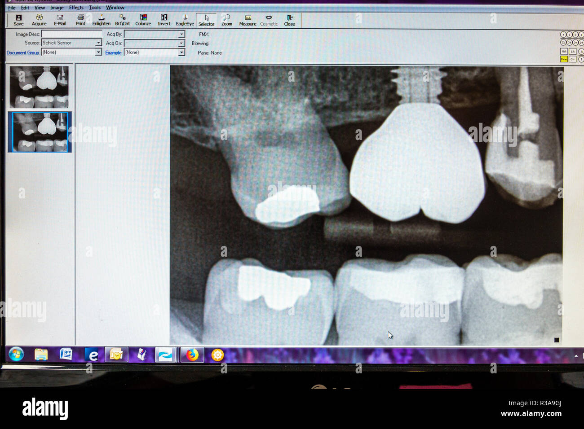Click the LA lower arch button

point(572,52)
